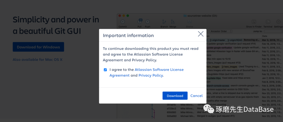Viewport: 283px width, 122px height.
Task: Open the Also available for Mac OS X link
Action: [37, 60]
